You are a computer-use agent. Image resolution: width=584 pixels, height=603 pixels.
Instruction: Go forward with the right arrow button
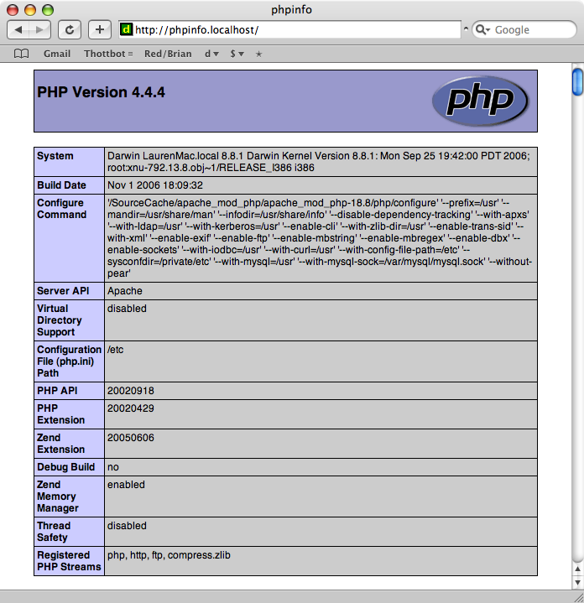tap(39, 29)
